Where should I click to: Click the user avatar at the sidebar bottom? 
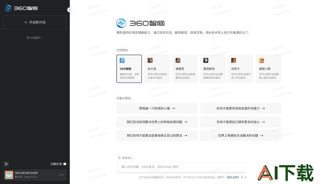(x=9, y=175)
